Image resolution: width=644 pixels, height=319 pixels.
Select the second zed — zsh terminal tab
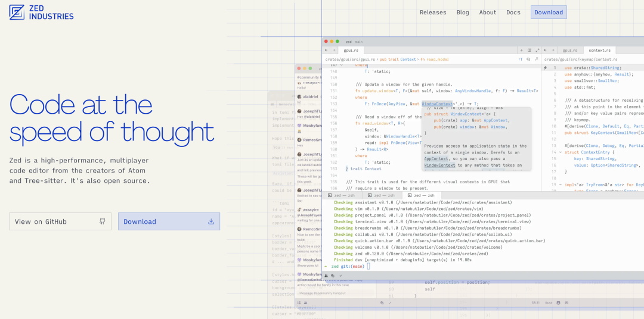tap(383, 196)
